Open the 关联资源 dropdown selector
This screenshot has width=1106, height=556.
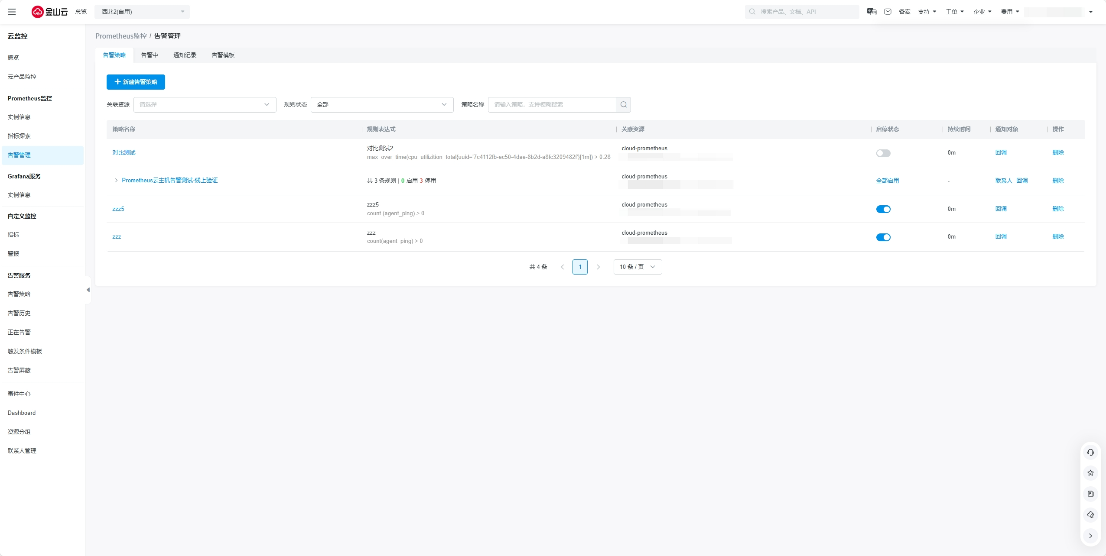(x=205, y=105)
